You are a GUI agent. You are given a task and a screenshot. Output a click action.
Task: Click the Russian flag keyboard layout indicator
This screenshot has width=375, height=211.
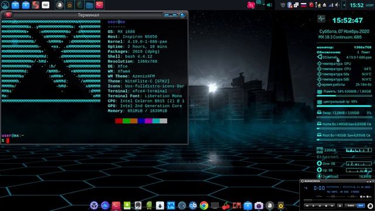pyautogui.click(x=304, y=5)
